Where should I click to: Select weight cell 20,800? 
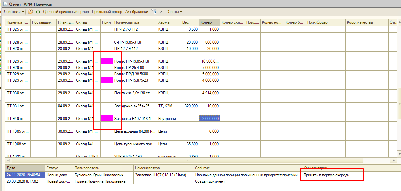pyautogui.click(x=190, y=42)
